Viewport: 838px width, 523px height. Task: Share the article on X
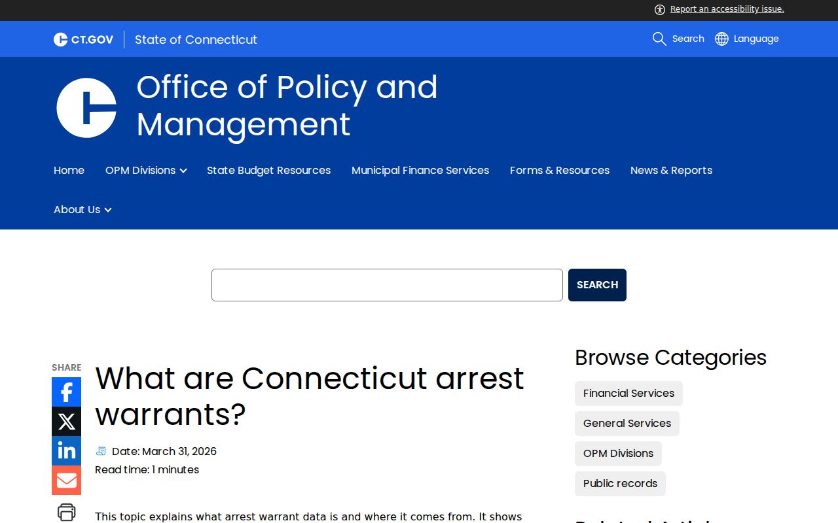[66, 421]
